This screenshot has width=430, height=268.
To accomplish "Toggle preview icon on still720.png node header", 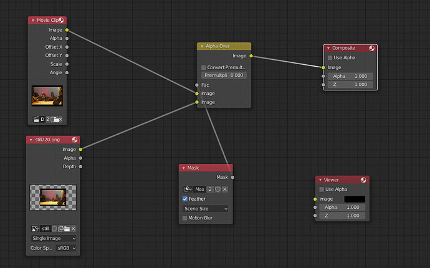I will point(75,140).
